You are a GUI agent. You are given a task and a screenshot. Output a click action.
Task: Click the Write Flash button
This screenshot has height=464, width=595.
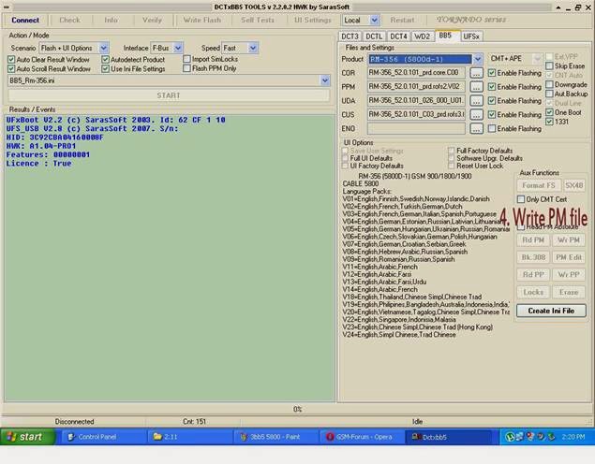tap(201, 20)
